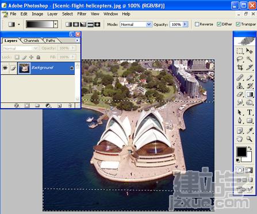Select the Crop tool
Image resolution: width=257 pixels, height=214 pixels.
point(240,67)
